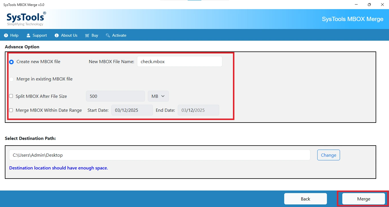
Task: Click the End Date field
Action: [198, 110]
